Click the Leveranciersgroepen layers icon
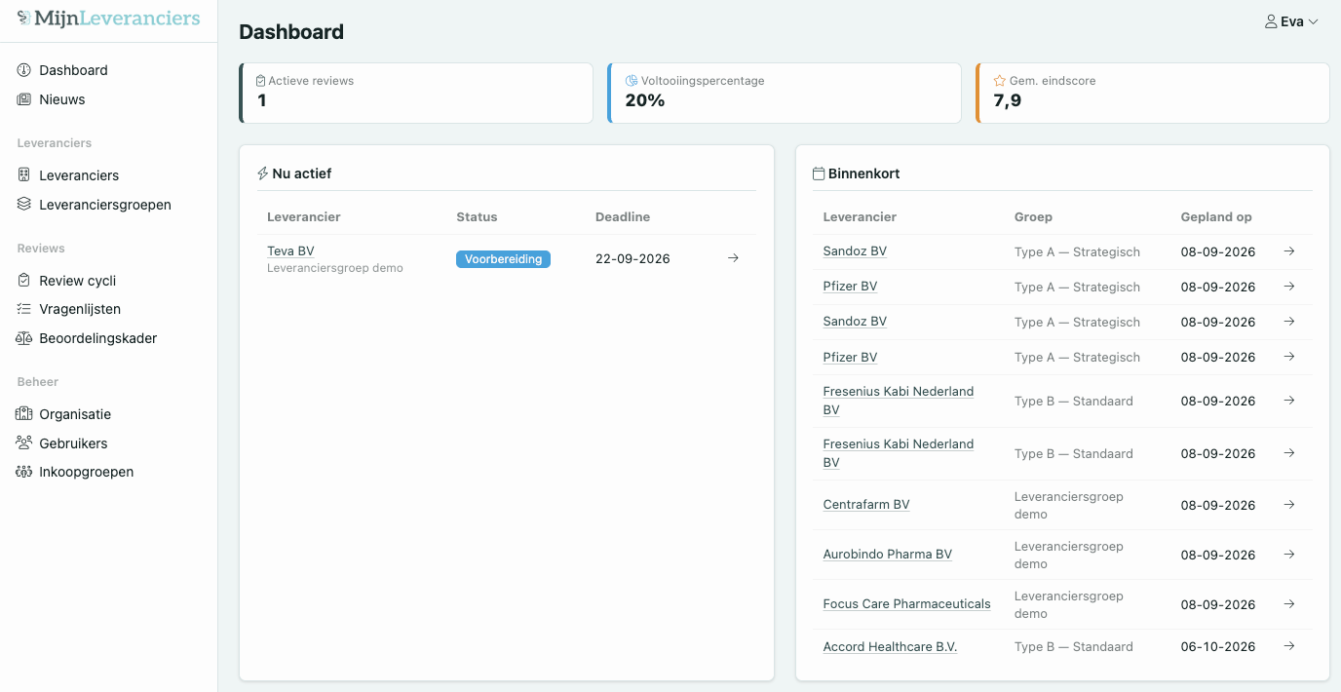Screen dimensions: 1341x692 click(24, 205)
